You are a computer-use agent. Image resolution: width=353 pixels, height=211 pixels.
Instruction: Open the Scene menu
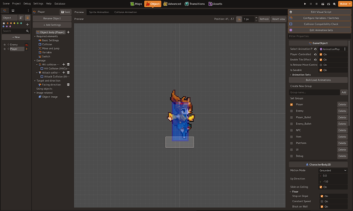pyautogui.click(x=6, y=4)
